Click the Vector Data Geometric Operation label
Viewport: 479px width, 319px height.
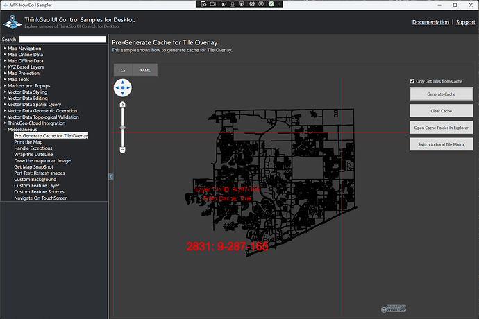pos(42,111)
